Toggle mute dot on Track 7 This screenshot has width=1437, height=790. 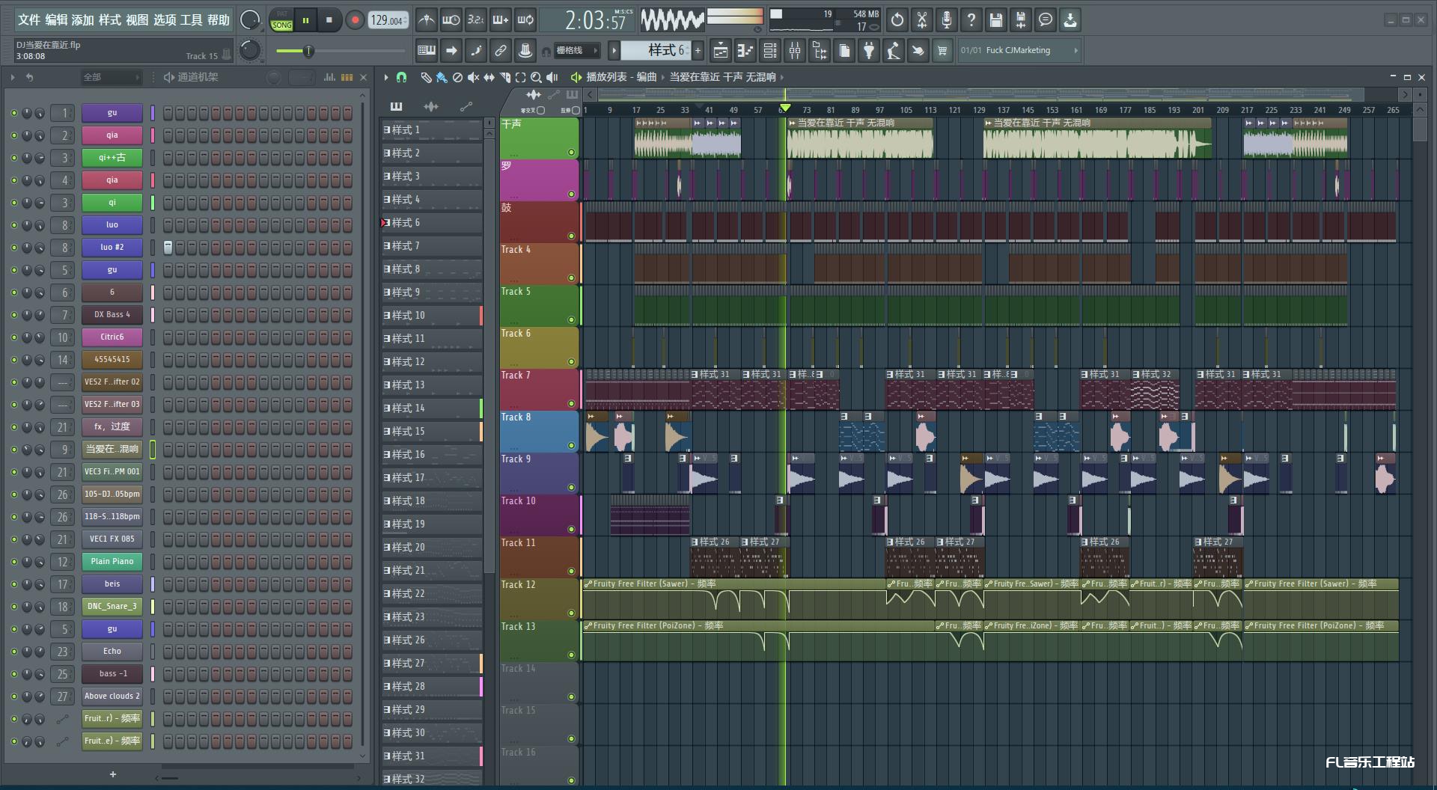(572, 403)
